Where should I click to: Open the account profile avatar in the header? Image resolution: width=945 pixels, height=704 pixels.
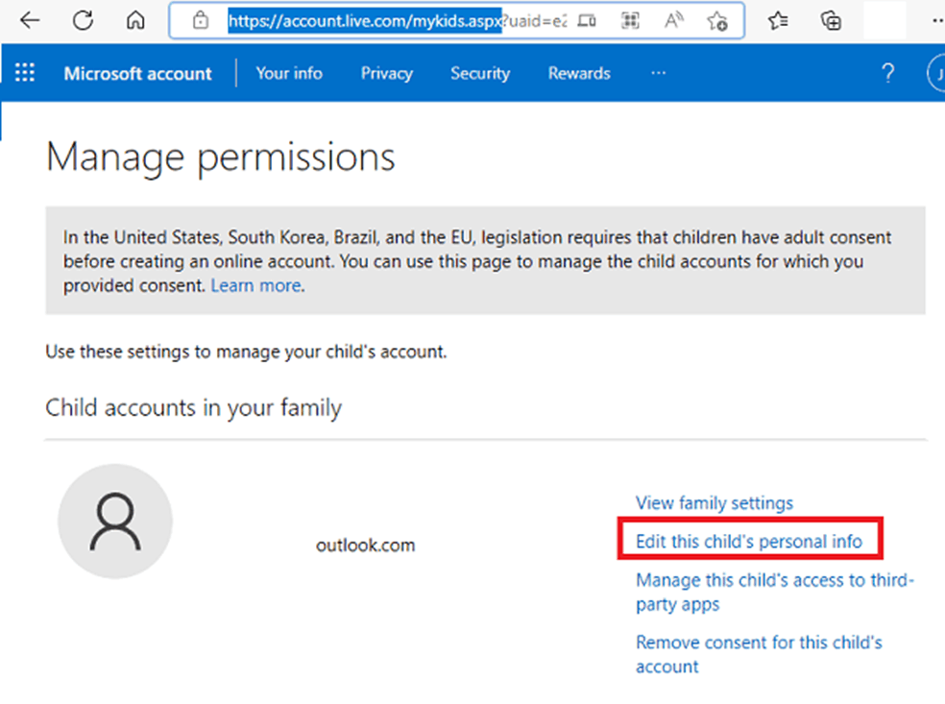click(x=936, y=73)
